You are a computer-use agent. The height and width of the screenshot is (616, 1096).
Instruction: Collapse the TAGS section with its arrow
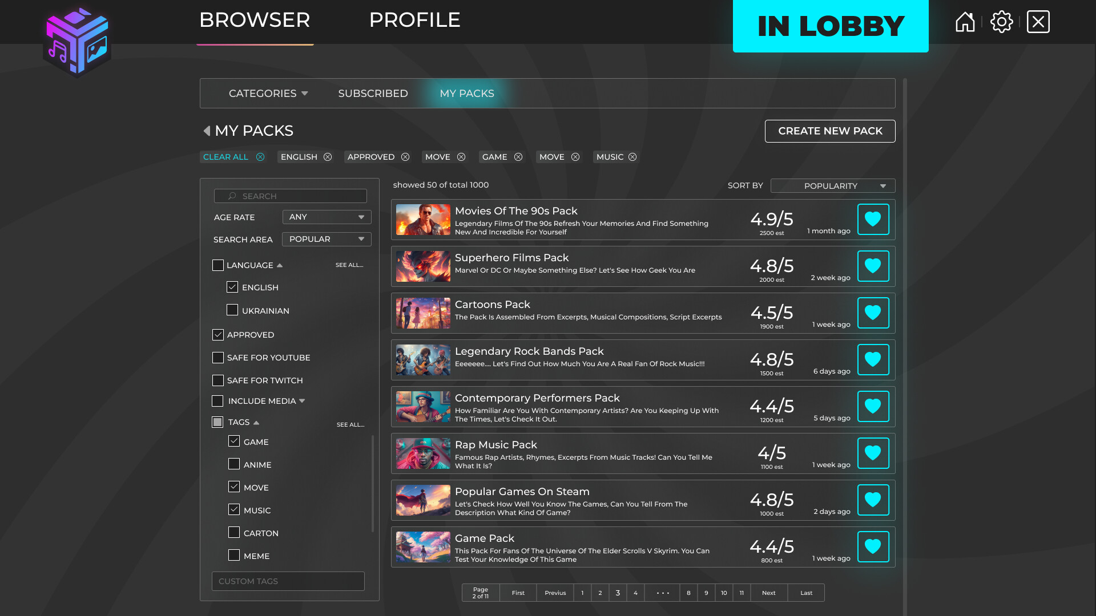(255, 422)
